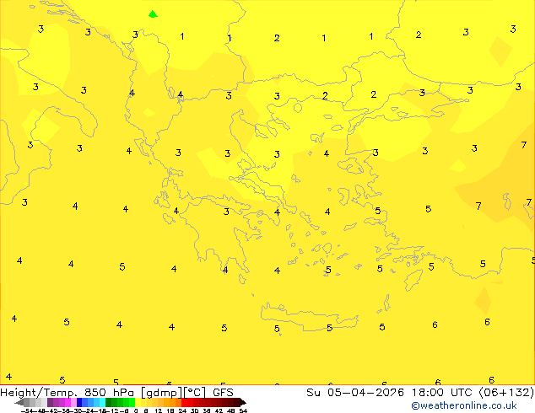535x413 pixels.
Task: Select the light gray swatch in the legend
Action: pos(44,402)
